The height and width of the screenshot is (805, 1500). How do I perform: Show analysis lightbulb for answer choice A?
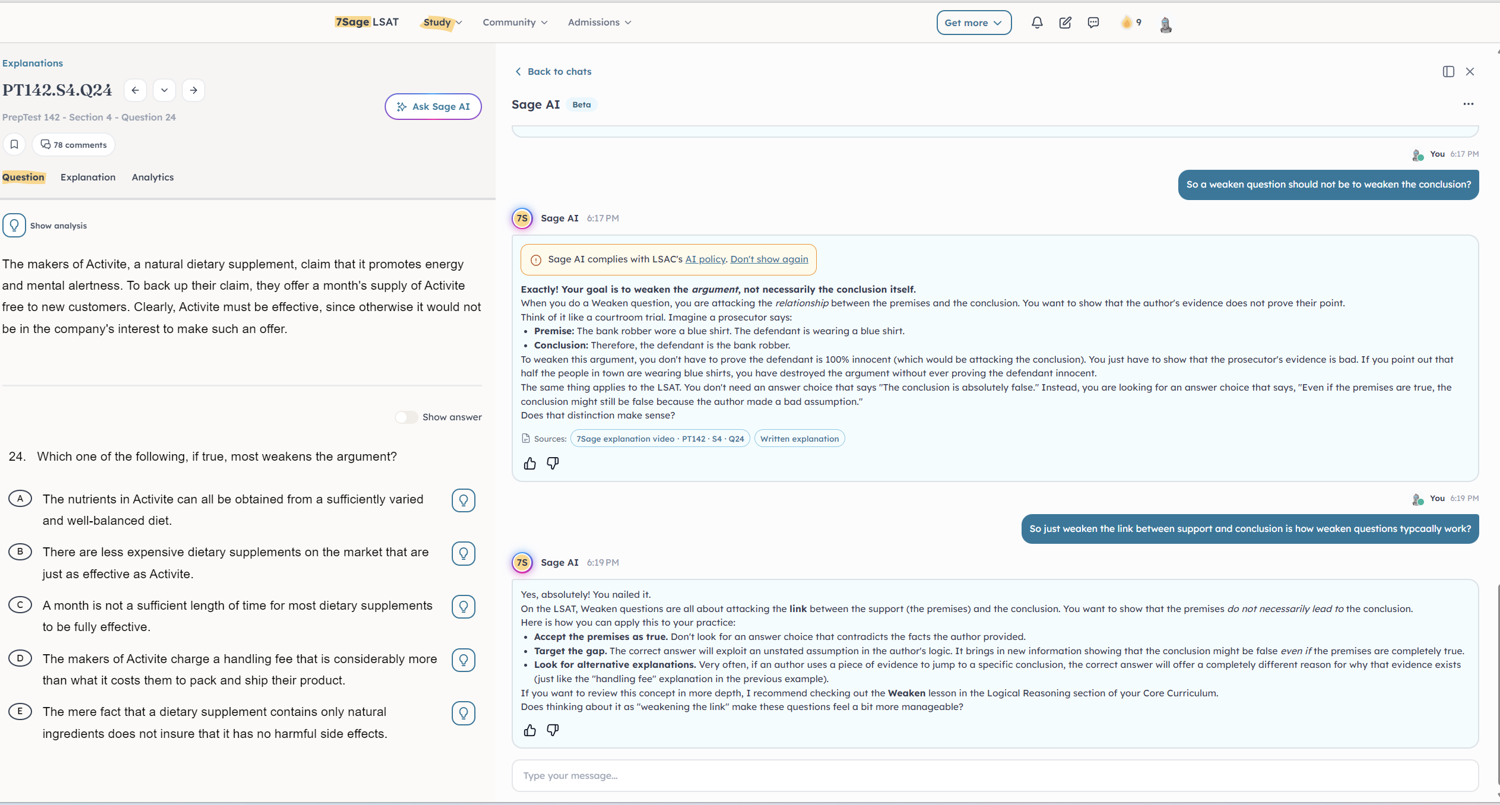pyautogui.click(x=464, y=500)
